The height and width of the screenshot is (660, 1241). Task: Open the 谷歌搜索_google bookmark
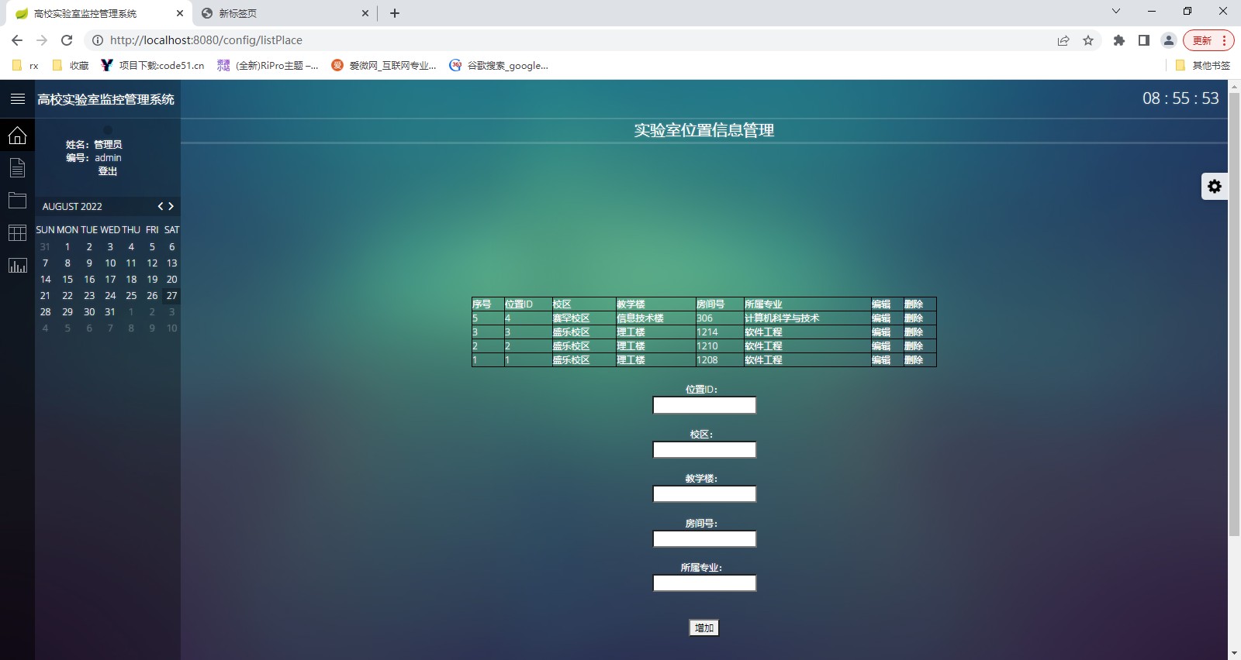pos(499,65)
